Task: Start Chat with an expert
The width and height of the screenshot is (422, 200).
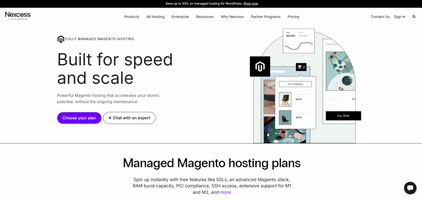Action: click(x=129, y=118)
